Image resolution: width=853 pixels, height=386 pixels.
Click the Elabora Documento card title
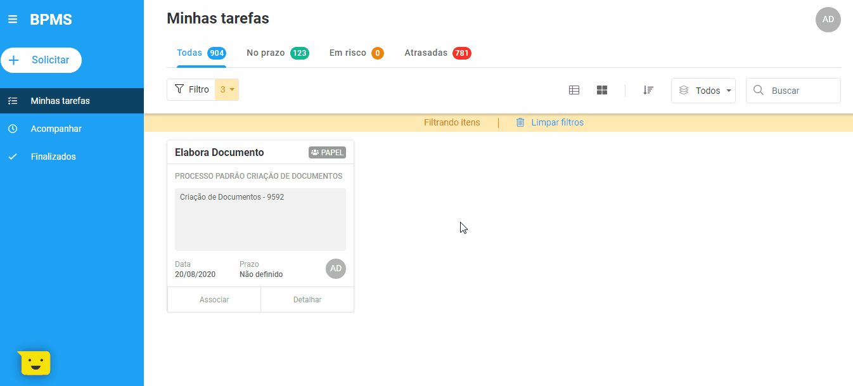pyautogui.click(x=219, y=152)
